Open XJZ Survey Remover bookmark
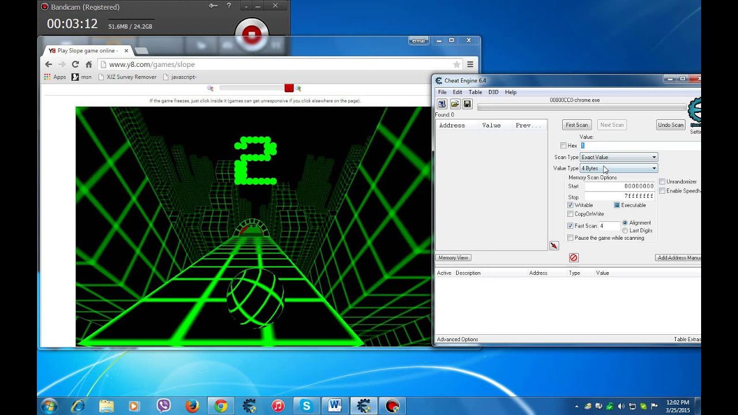The width and height of the screenshot is (738, 415). click(x=127, y=77)
